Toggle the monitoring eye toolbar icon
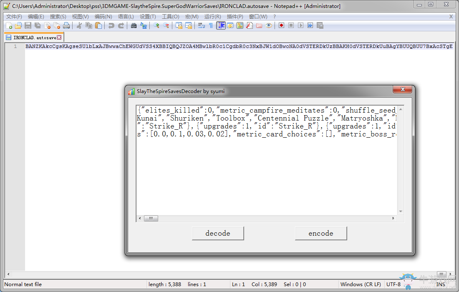Viewport: 459px width, 292px height. (269, 26)
